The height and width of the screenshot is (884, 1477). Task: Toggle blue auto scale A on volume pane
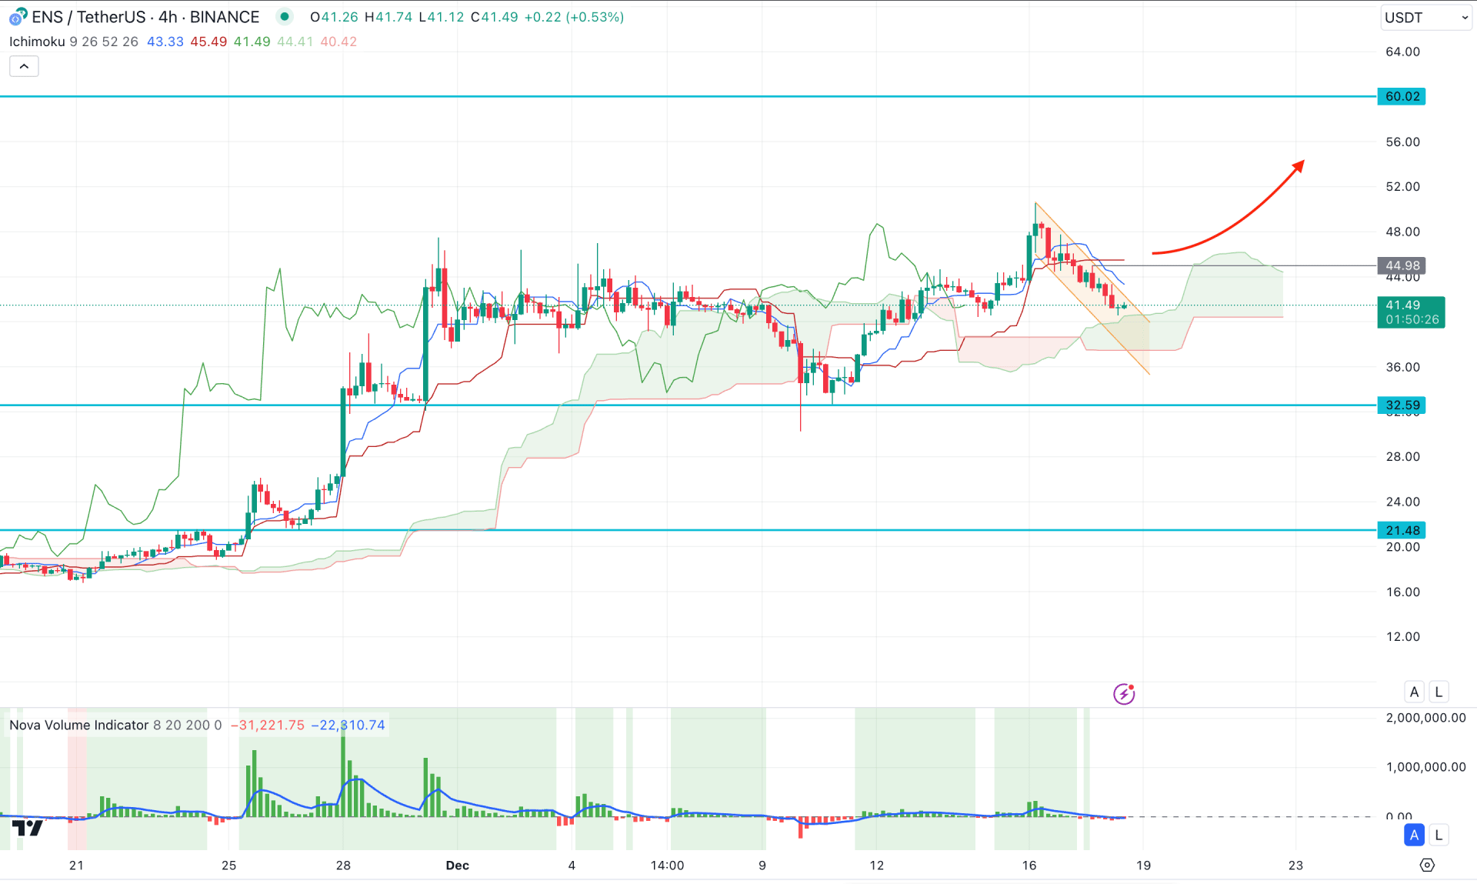(x=1414, y=835)
